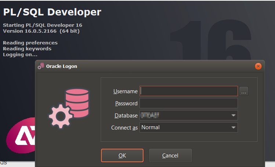Expand the Connect as dropdown arrow
Viewport: 275px width, 167px height.
[233, 127]
